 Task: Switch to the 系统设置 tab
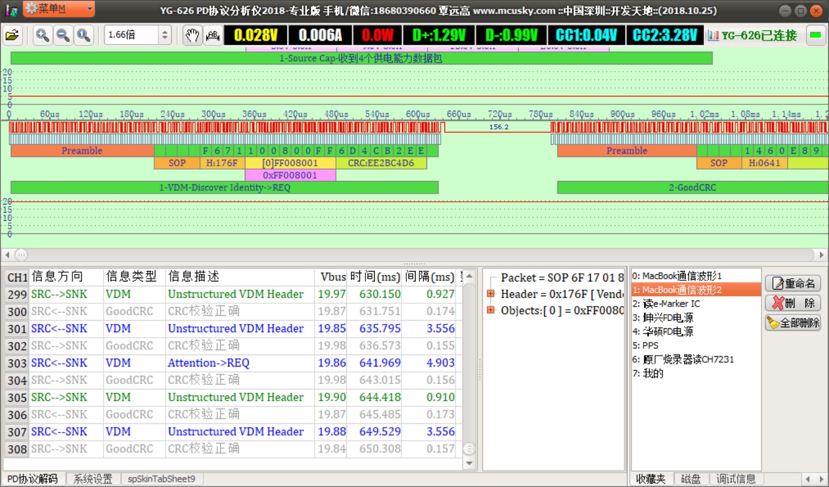(93, 479)
